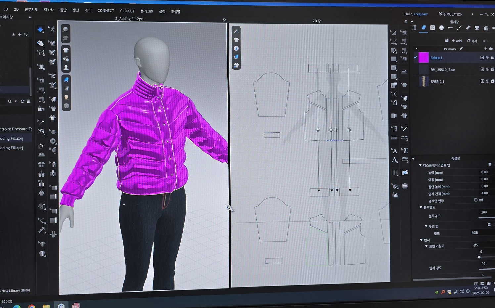Click the magenta Fabric 1 color swatch
Viewport: 495px width, 308px height.
pyautogui.click(x=424, y=58)
